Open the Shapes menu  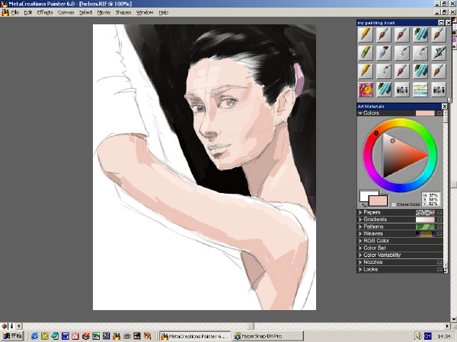click(x=123, y=12)
